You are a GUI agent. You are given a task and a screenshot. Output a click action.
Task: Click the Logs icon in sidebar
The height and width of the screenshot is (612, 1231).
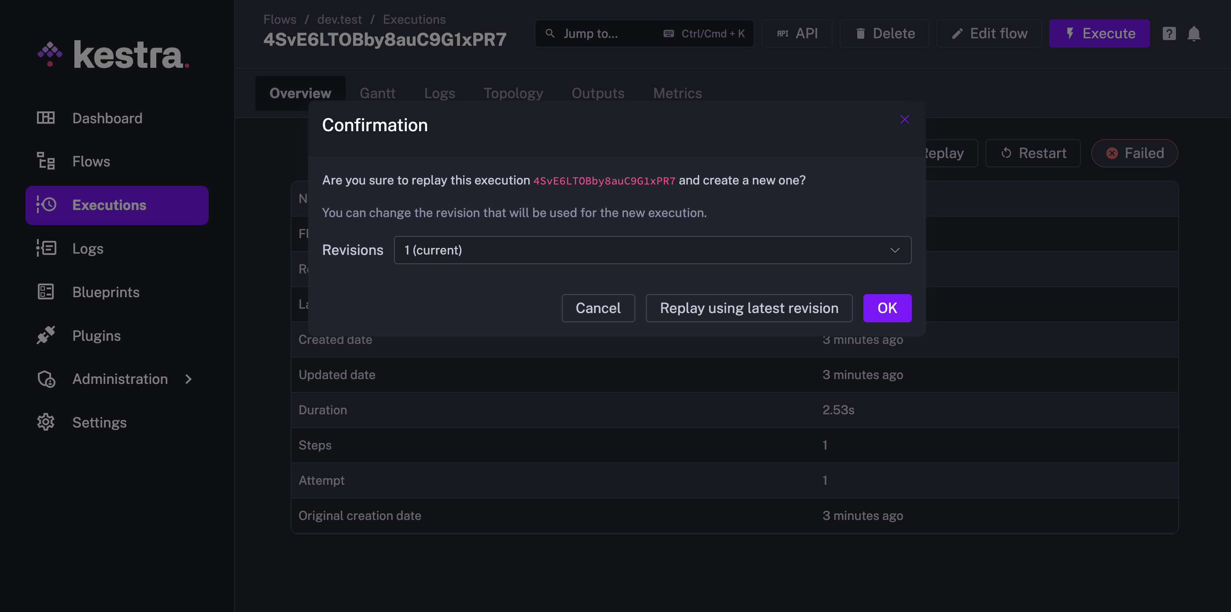pyautogui.click(x=46, y=248)
